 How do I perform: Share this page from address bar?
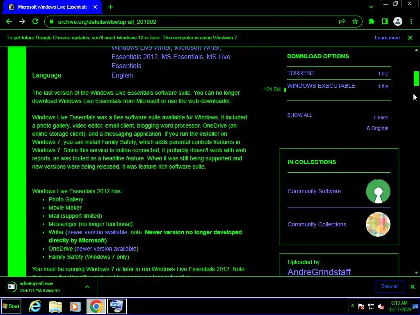[x=342, y=22]
